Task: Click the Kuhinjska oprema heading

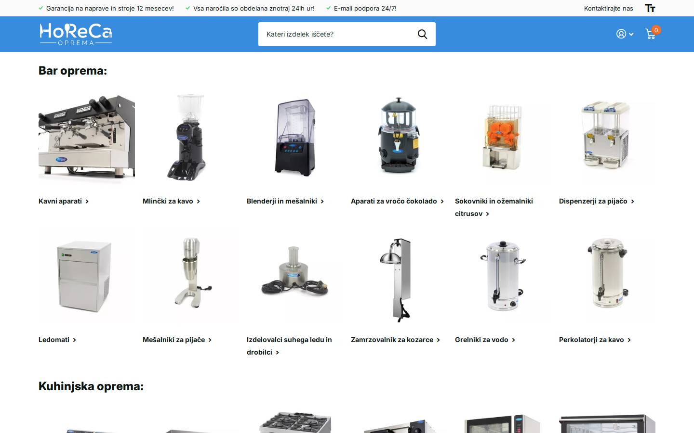Action: click(x=91, y=386)
